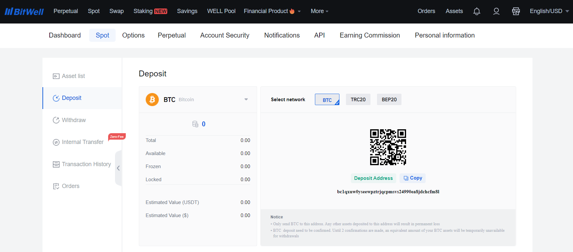Go to Perpetual in top navigation
Screen dimensions: 573x252
tap(66, 11)
